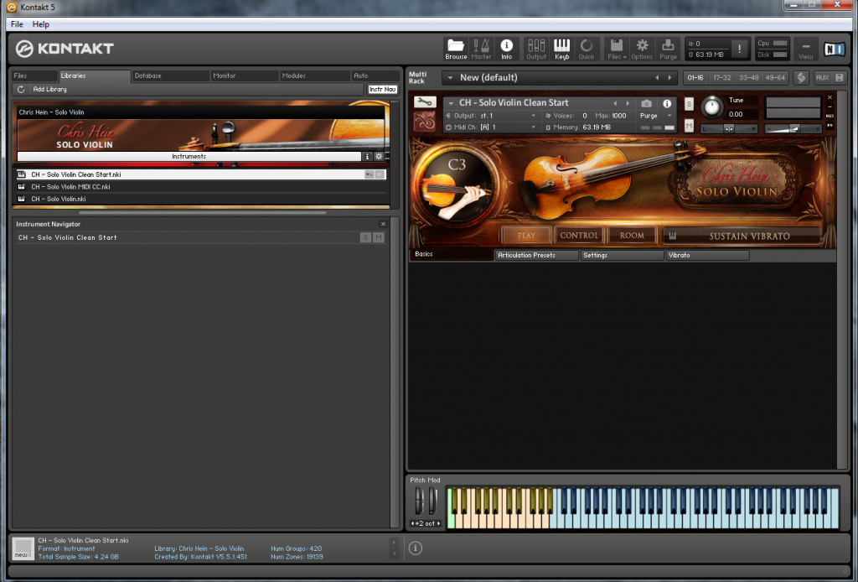858x582 pixels.
Task: Adjust the Tune knob
Action: point(711,107)
